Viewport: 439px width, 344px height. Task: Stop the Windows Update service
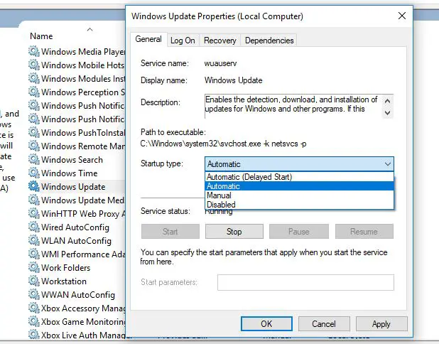pyautogui.click(x=234, y=232)
